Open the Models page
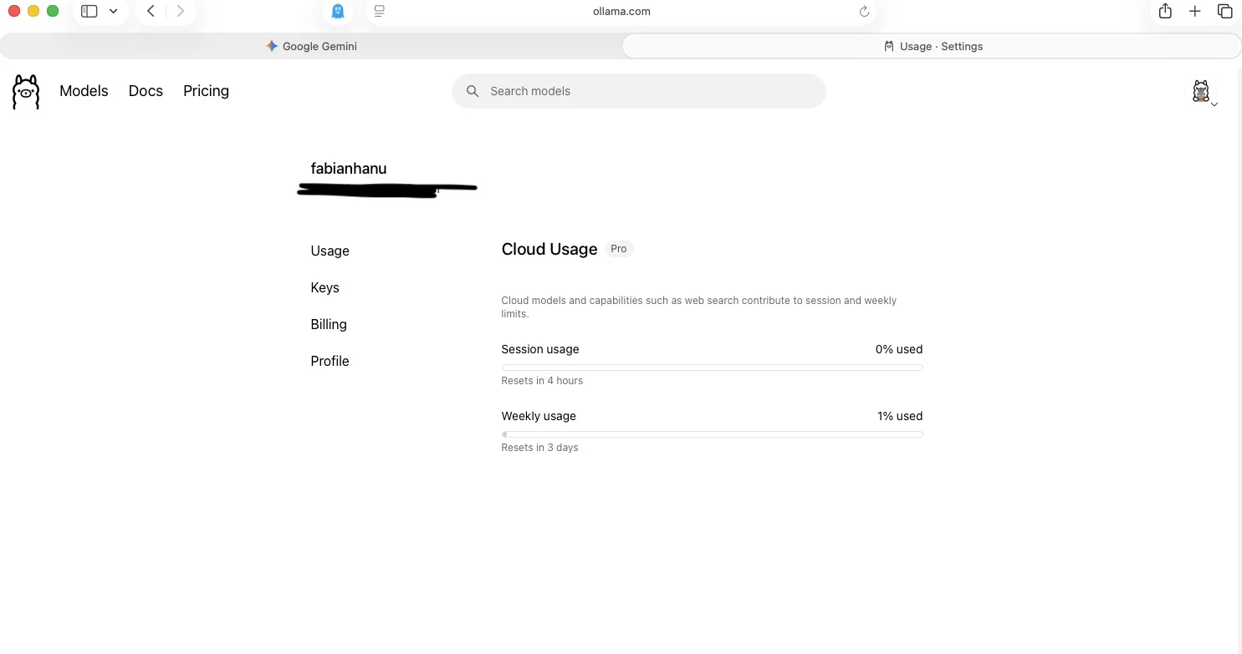This screenshot has width=1242, height=654. [84, 91]
